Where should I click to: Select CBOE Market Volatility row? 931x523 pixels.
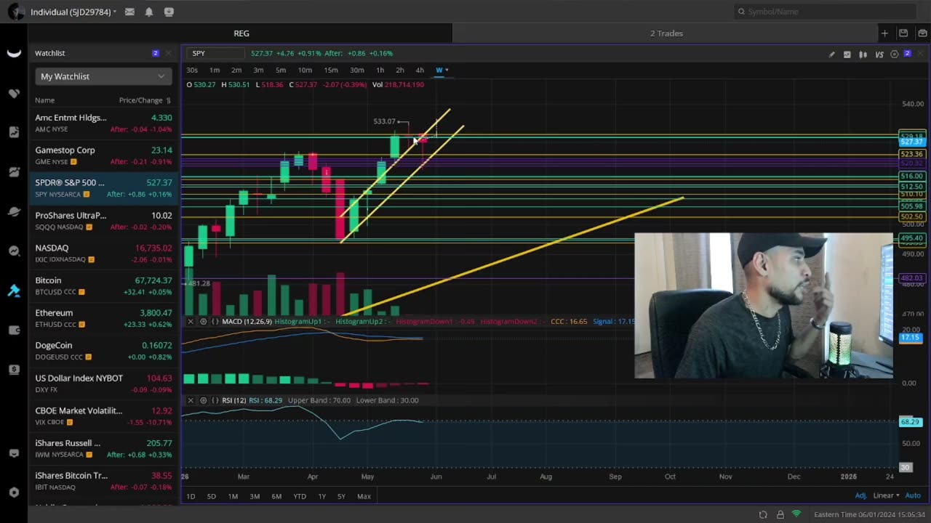[x=103, y=416]
